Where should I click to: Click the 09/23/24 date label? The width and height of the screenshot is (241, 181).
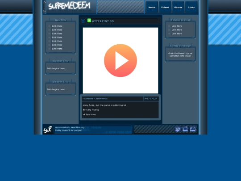pyautogui.click(x=151, y=99)
